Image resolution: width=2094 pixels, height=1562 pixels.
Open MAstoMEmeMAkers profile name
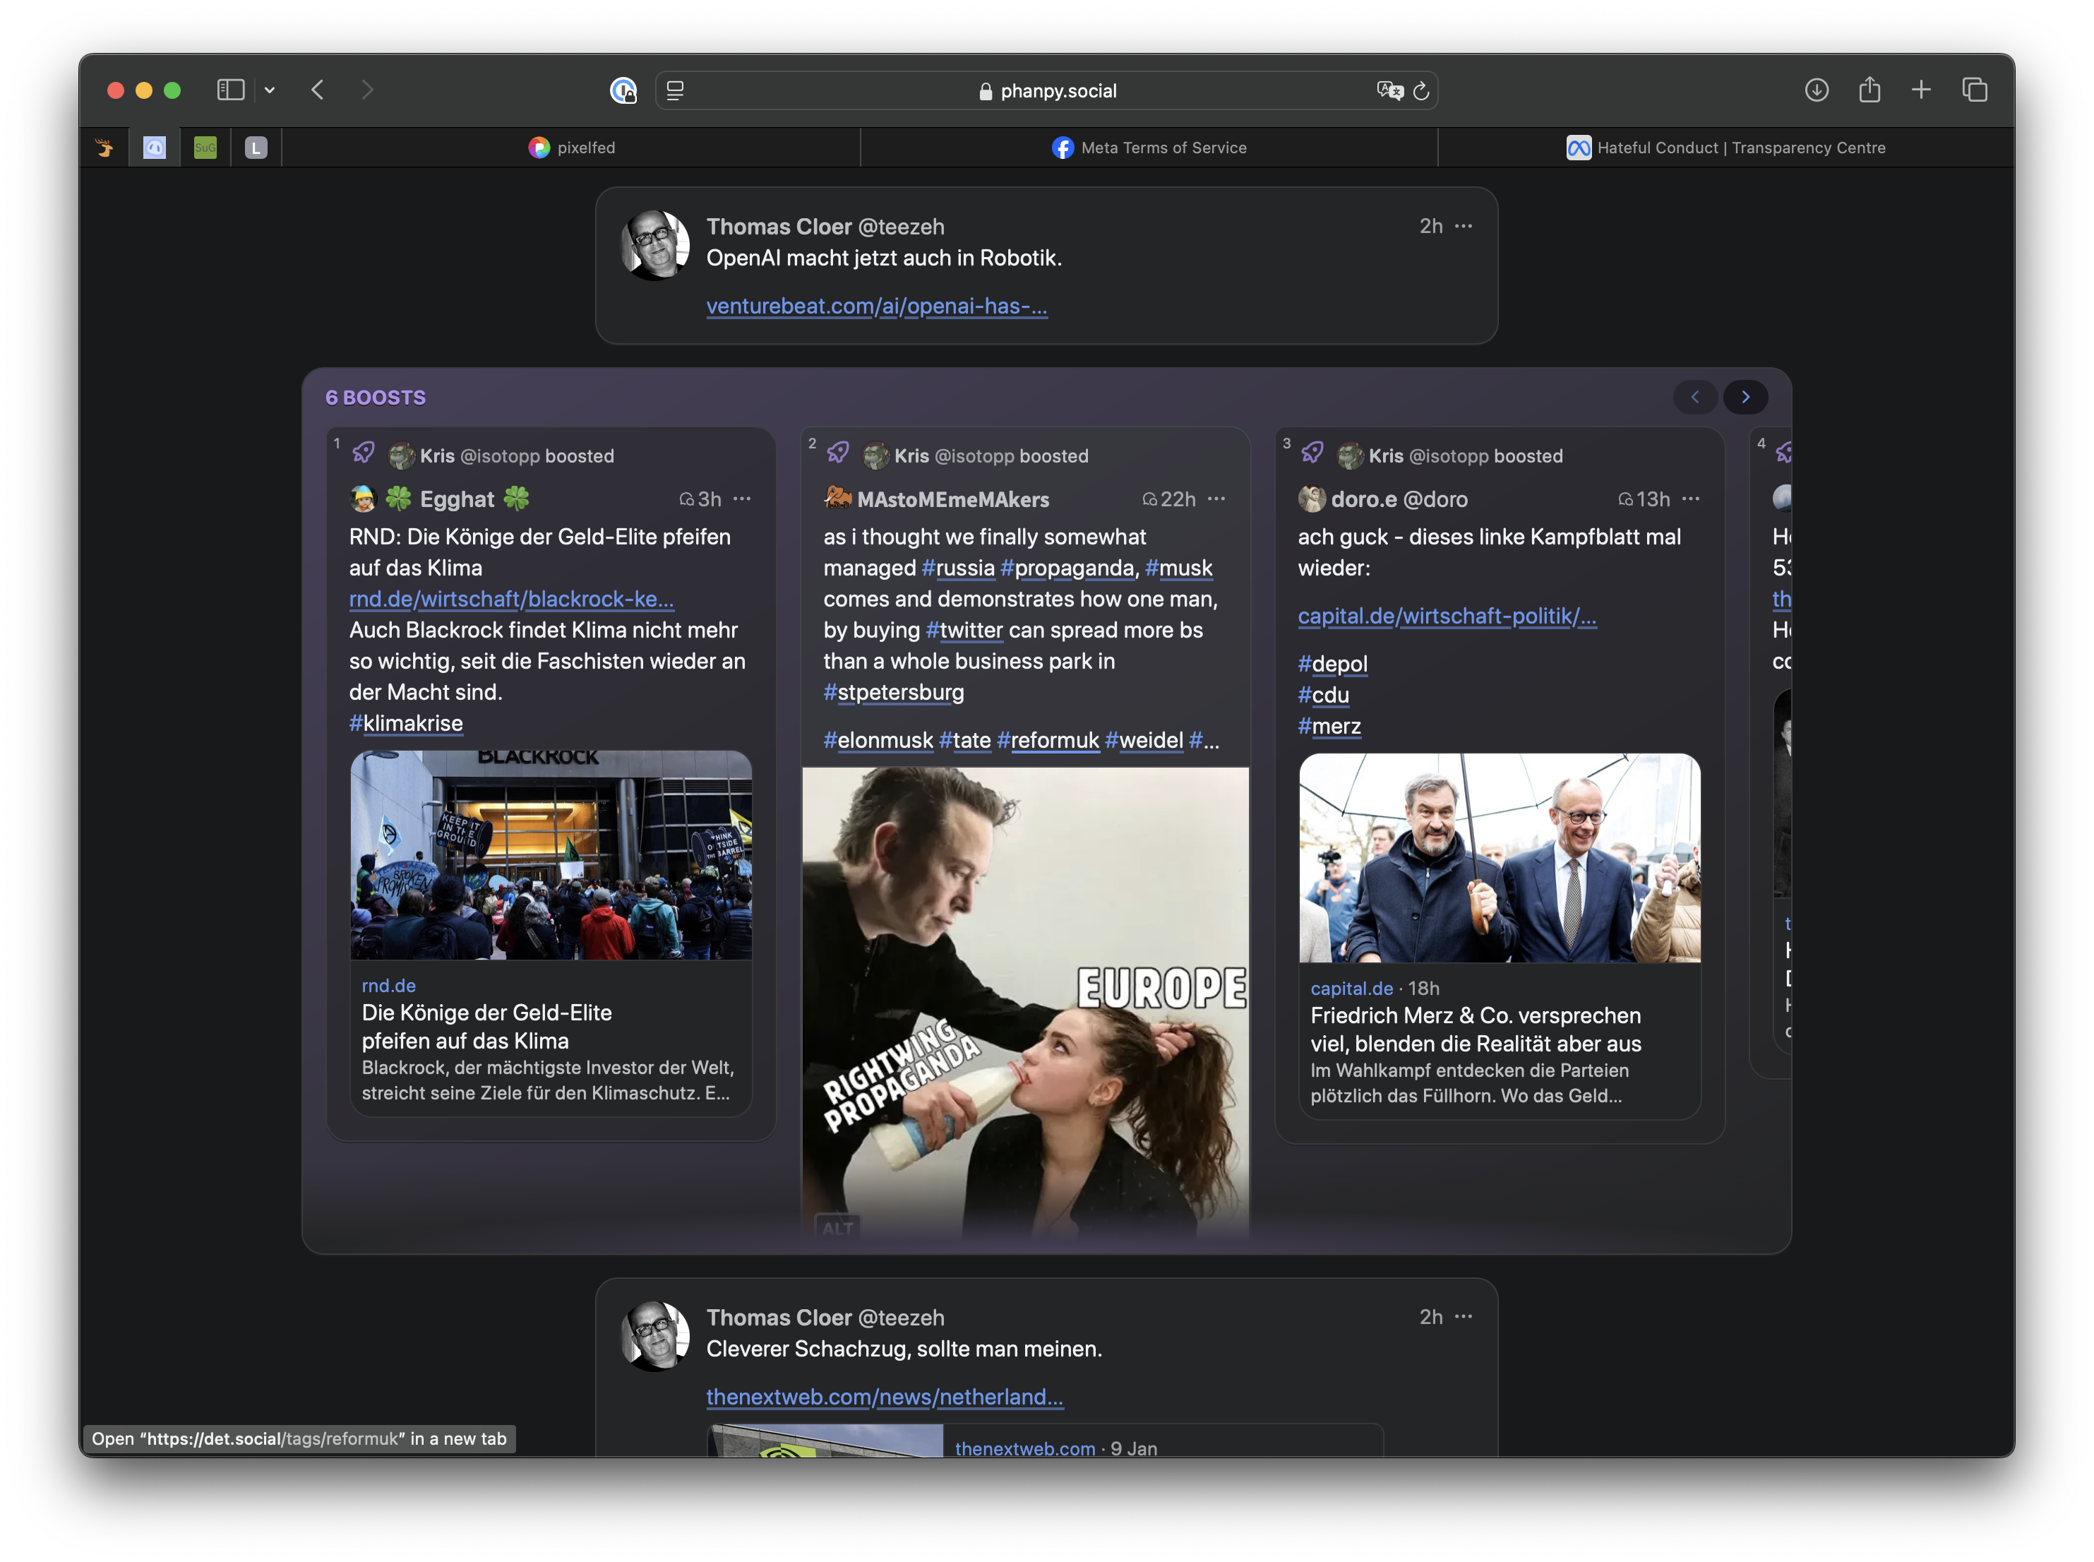[953, 499]
